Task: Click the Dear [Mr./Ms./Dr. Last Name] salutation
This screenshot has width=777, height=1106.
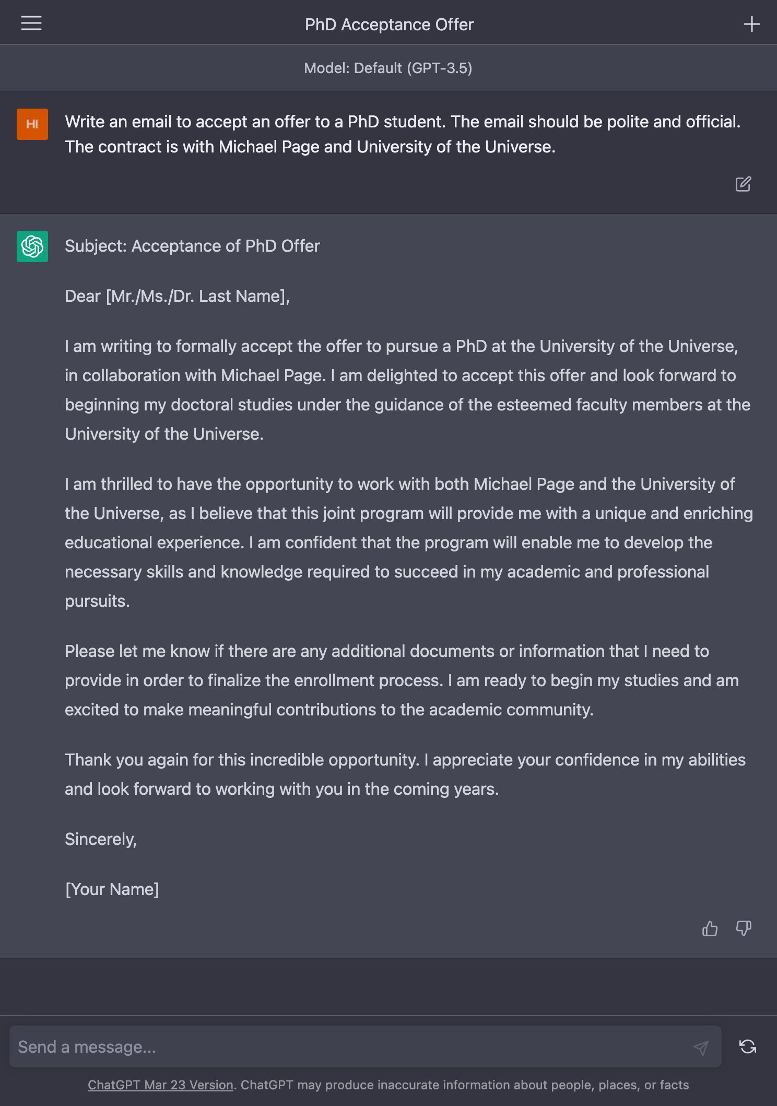Action: (178, 296)
